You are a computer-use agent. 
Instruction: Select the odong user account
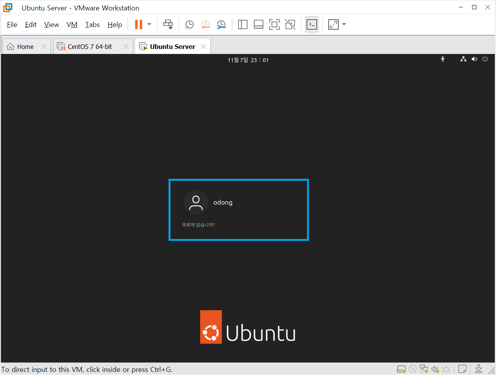pyautogui.click(x=223, y=202)
